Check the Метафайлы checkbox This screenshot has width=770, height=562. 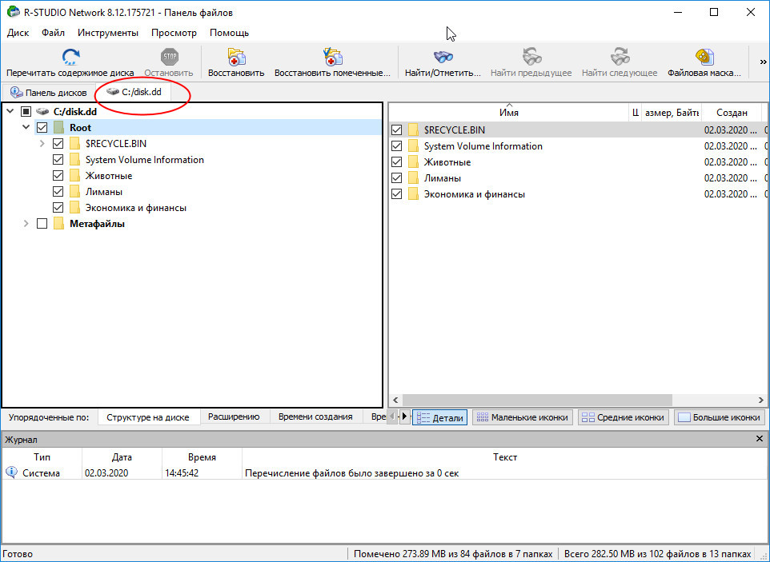coord(42,224)
